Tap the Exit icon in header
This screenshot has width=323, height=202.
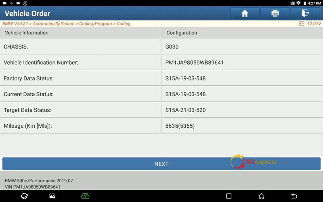click(305, 13)
